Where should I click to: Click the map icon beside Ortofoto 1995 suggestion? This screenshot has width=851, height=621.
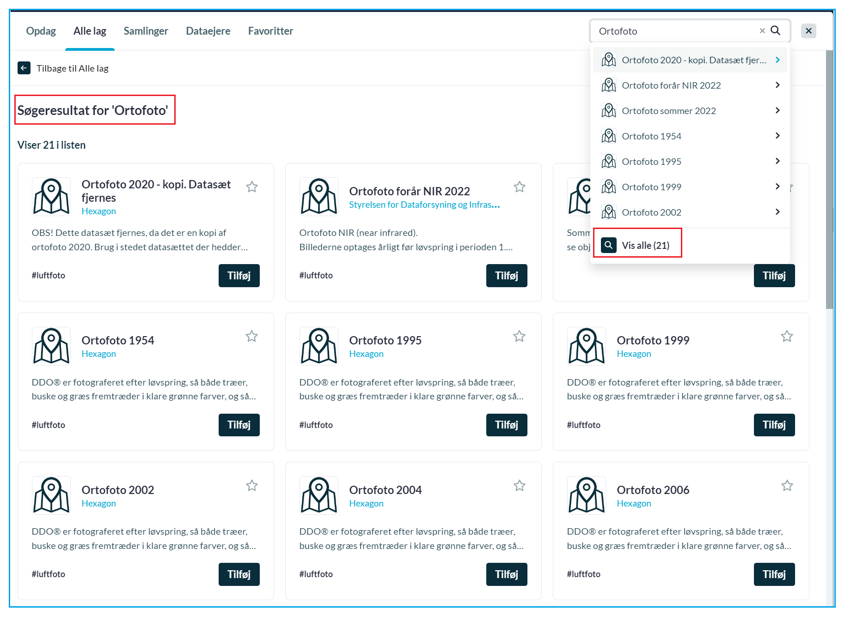click(x=609, y=161)
